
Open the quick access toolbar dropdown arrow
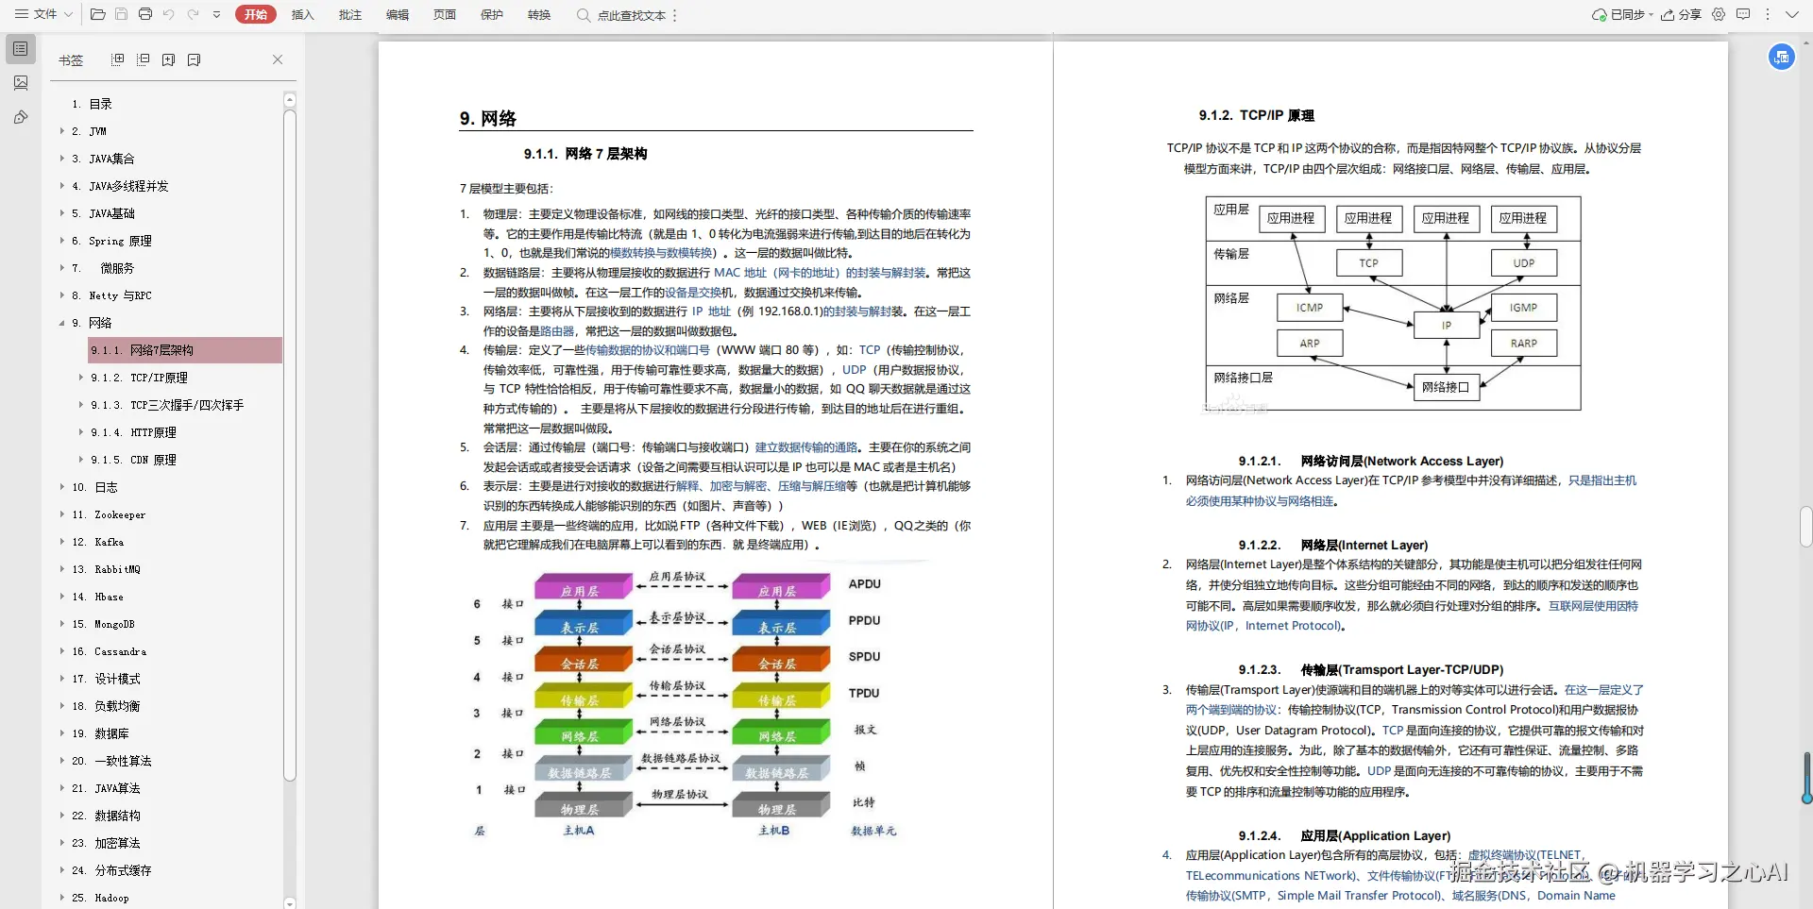[217, 14]
